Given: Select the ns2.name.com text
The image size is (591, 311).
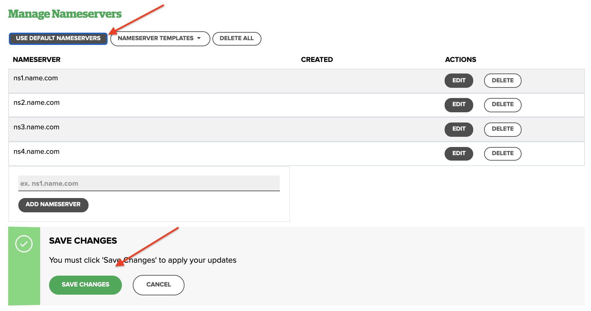Looking at the screenshot, I should coord(36,103).
